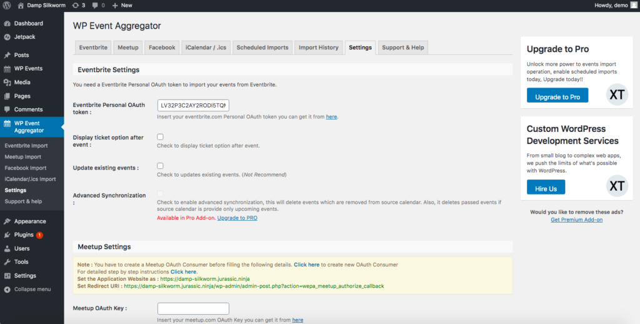Click the Plugins update count badge
Screen dimensions: 640x324
(39, 235)
